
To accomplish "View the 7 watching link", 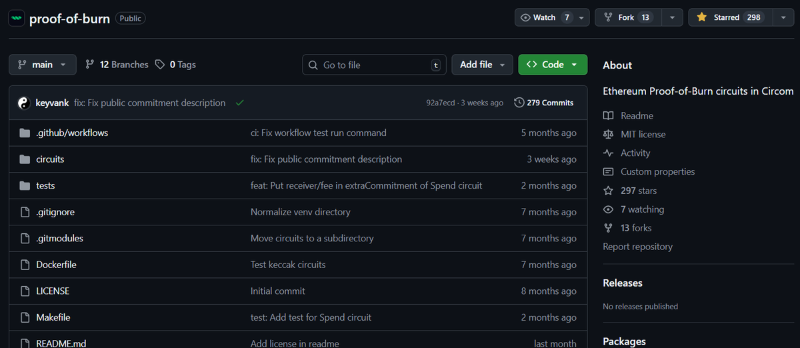I will click(x=642, y=209).
